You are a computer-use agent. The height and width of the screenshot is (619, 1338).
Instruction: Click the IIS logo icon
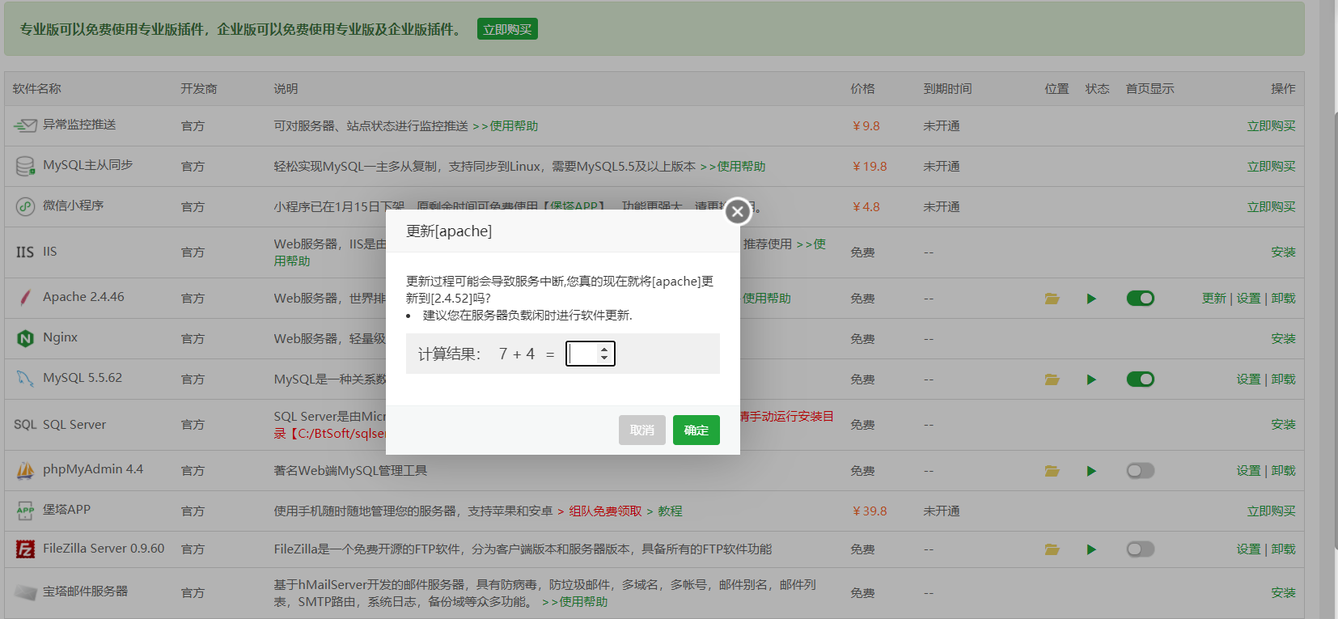[25, 252]
